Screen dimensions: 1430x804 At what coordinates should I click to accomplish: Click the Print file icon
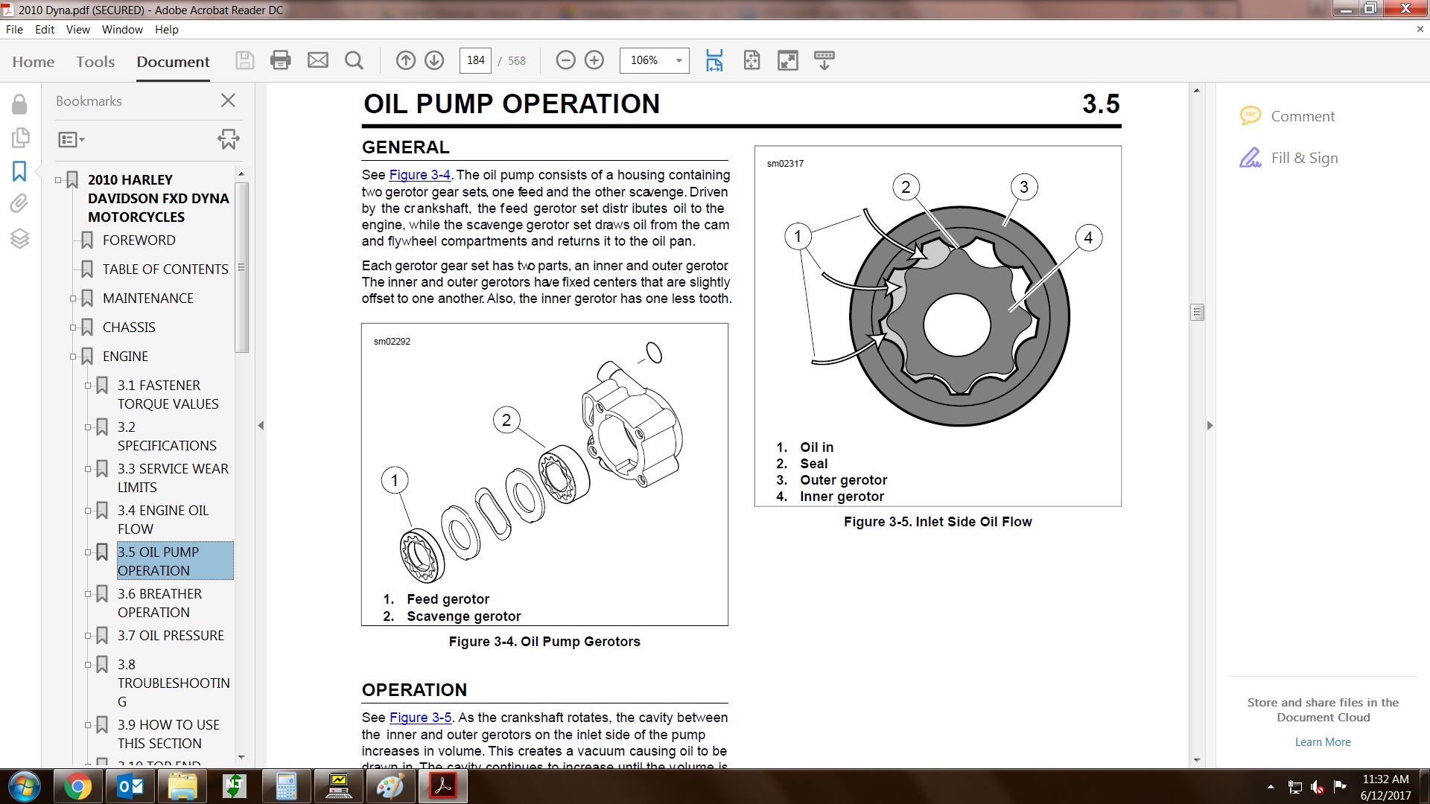click(x=280, y=60)
